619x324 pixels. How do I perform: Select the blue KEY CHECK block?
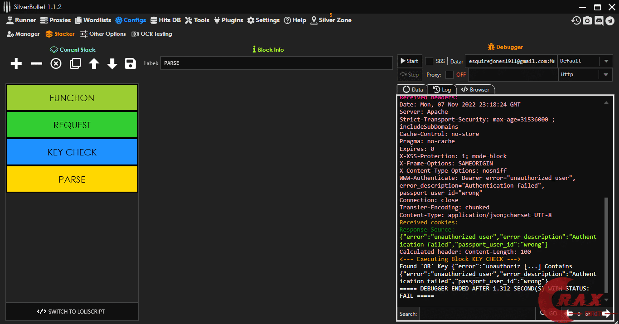click(72, 152)
